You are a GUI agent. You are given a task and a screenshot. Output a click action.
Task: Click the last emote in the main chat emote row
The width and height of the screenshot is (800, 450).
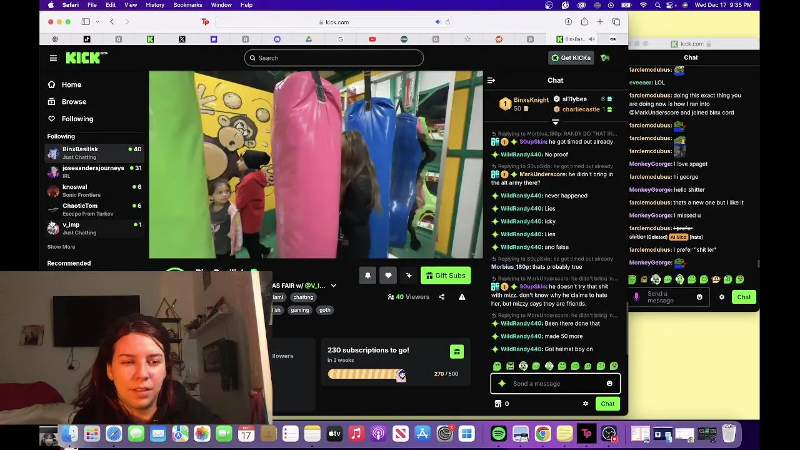(614, 366)
